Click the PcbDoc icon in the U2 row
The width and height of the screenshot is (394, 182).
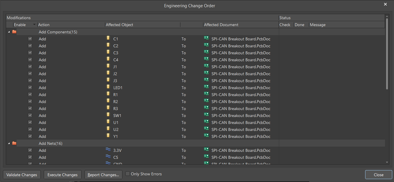[207, 129]
